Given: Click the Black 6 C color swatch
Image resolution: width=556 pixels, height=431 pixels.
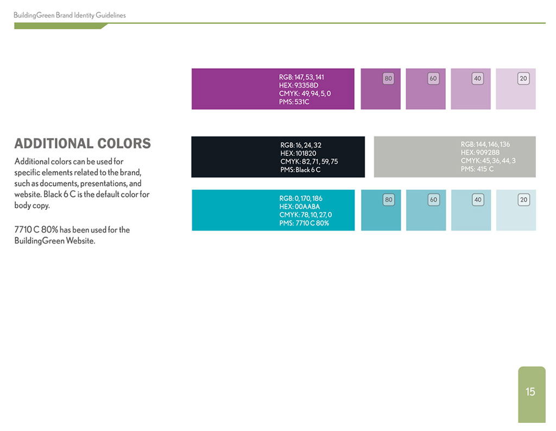Looking at the screenshot, I should click(278, 157).
